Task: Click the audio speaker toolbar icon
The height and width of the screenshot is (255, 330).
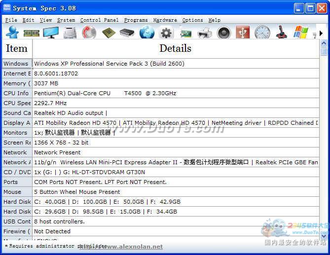Action: pyautogui.click(x=224, y=33)
